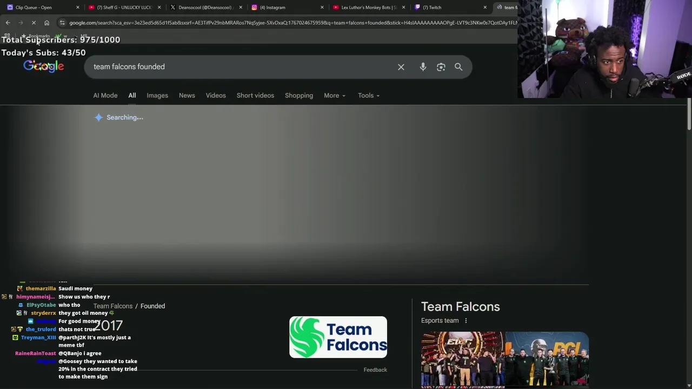Show Shopping results

pos(299,96)
